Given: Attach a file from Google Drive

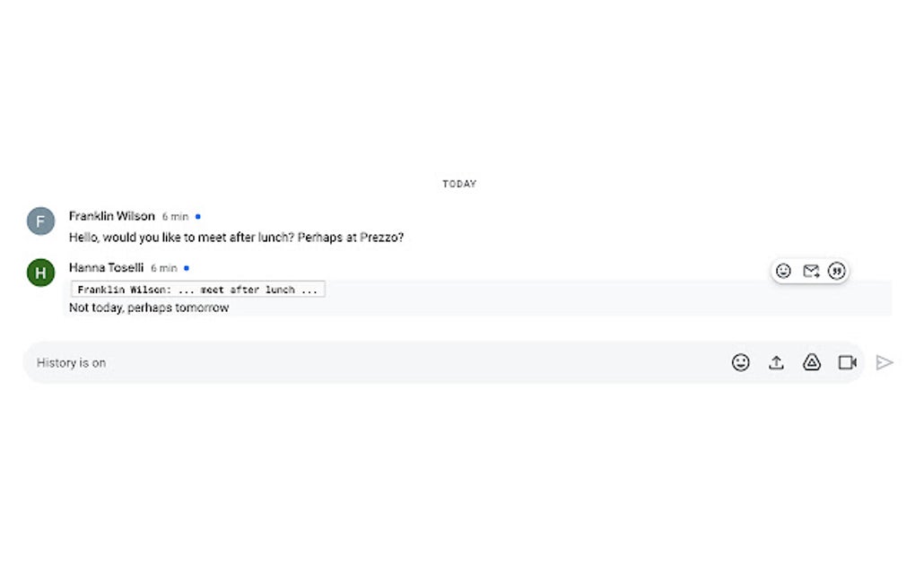Looking at the screenshot, I should (812, 362).
